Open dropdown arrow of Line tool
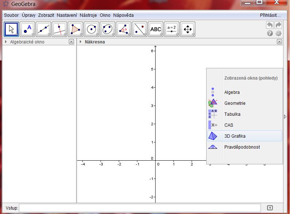The image size is (290, 214). click(x=49, y=35)
